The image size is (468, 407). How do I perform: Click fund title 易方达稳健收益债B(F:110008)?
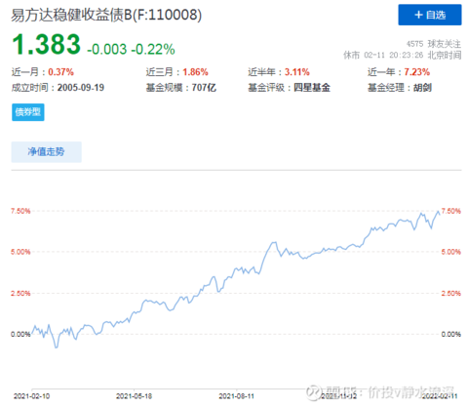pos(106,15)
